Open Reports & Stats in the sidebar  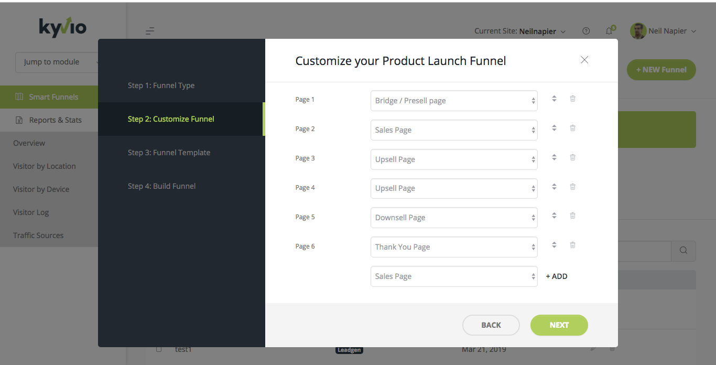tap(49, 120)
